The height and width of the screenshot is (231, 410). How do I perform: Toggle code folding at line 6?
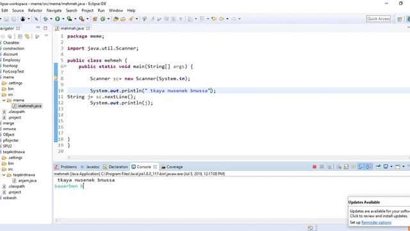[x=65, y=66]
